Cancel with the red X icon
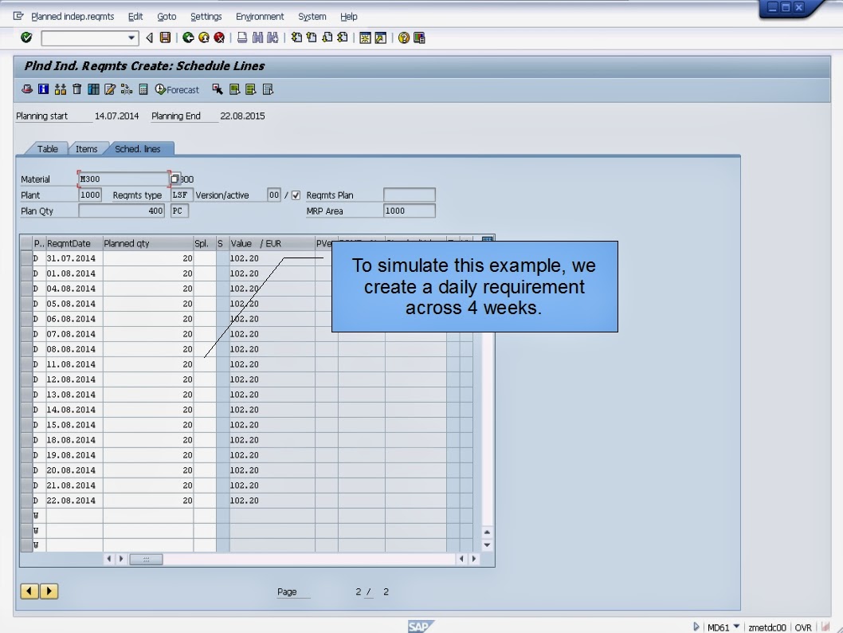This screenshot has height=633, width=843. coord(218,37)
